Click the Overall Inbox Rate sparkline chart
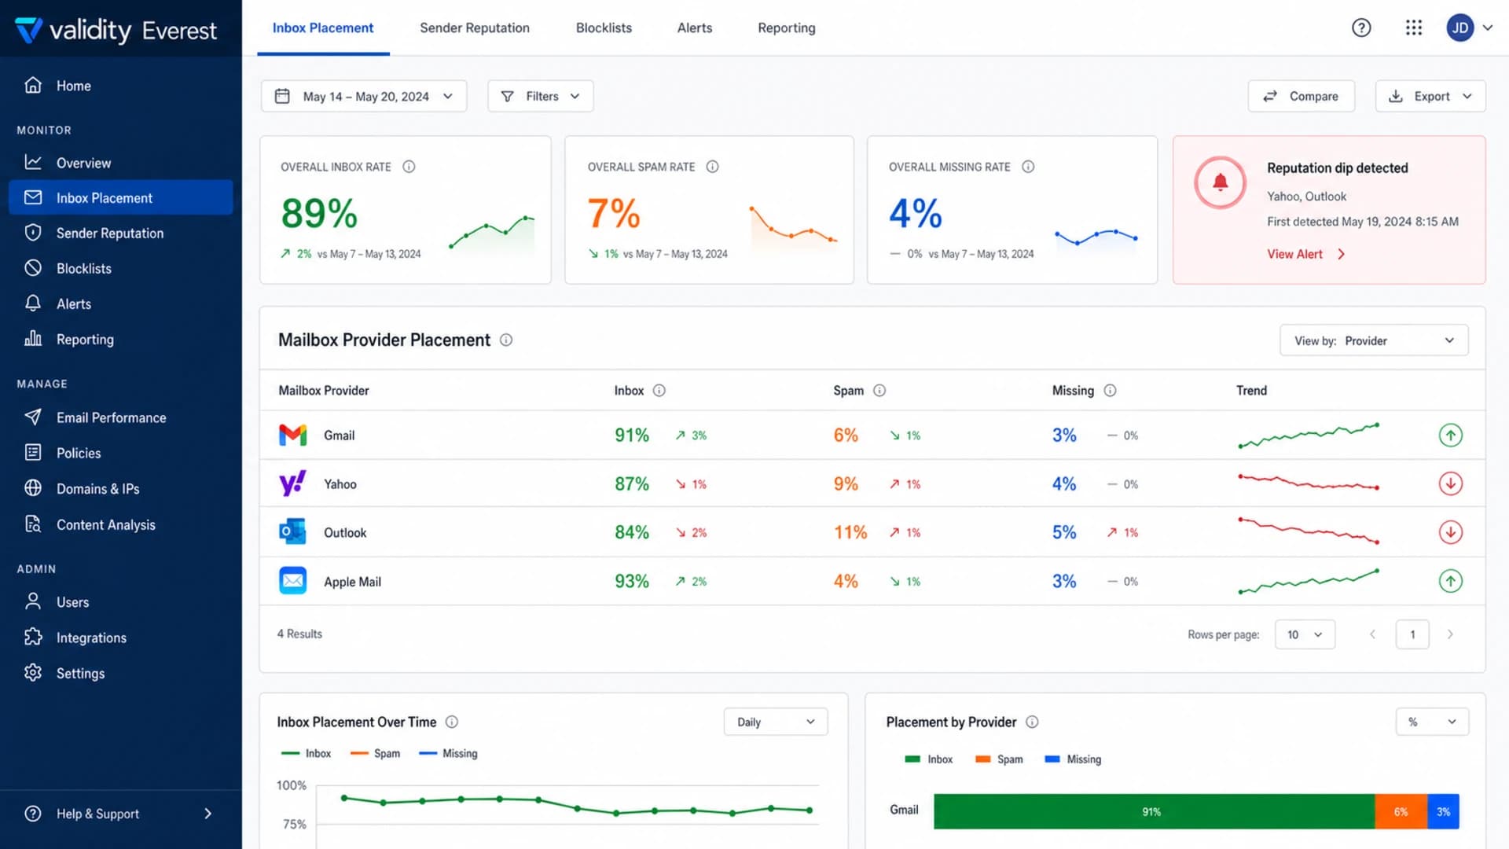The height and width of the screenshot is (849, 1509). click(492, 234)
